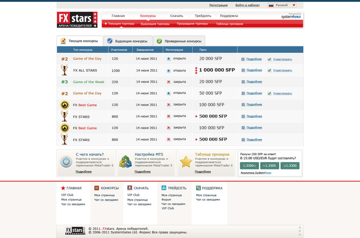
Task: Click the Game of the Week contest name
Action: pyautogui.click(x=89, y=82)
